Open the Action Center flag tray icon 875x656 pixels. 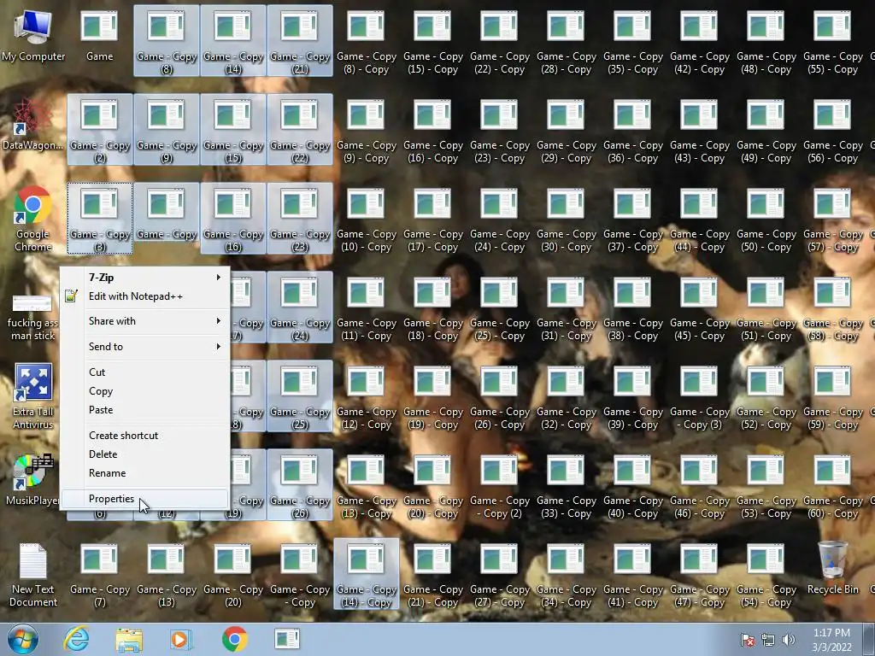[x=747, y=640]
